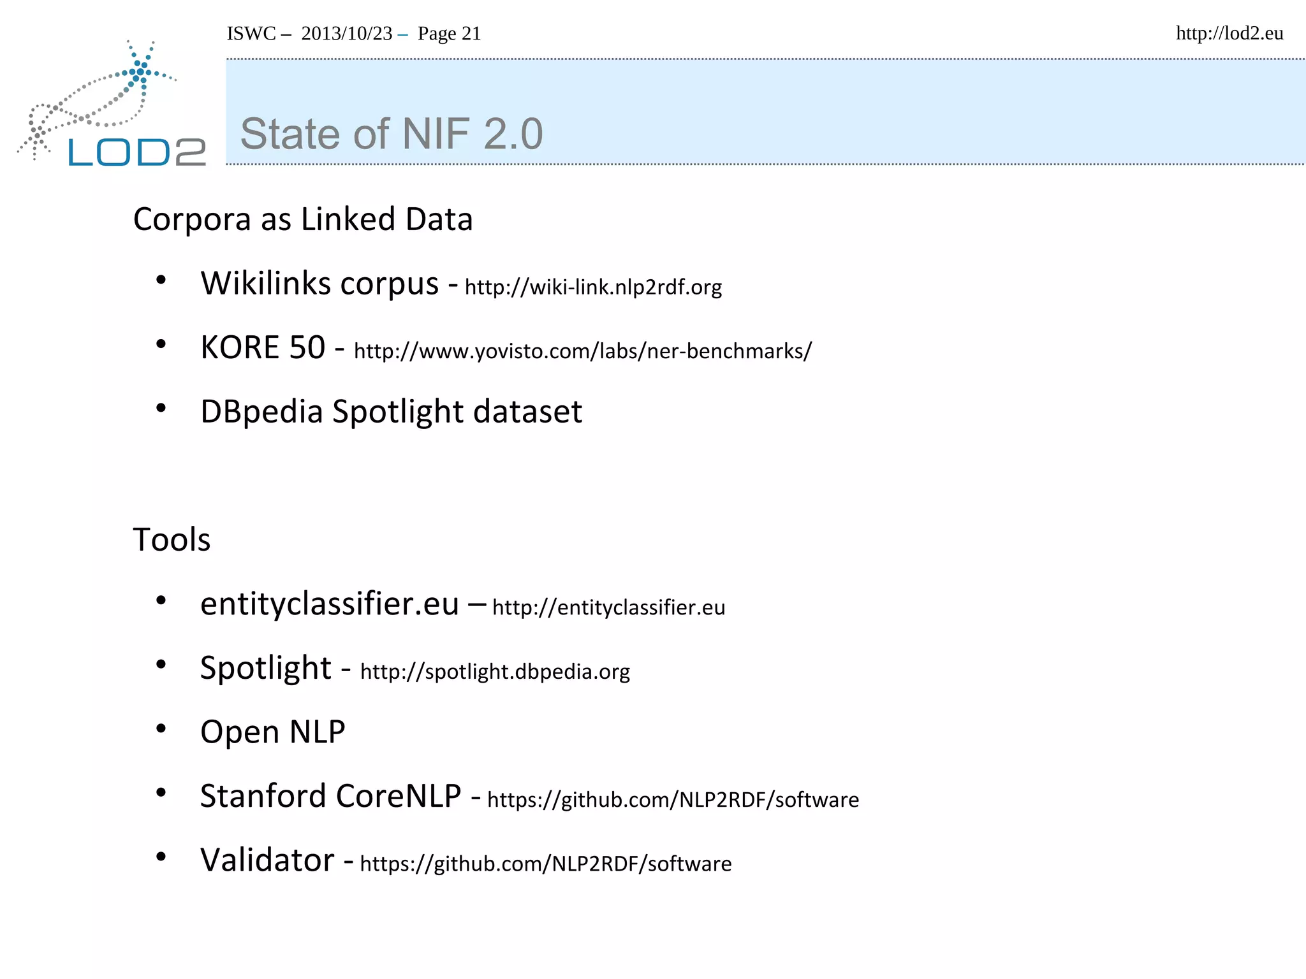Image resolution: width=1306 pixels, height=979 pixels.
Task: Click the http://lod2.eu header link
Action: tap(1229, 33)
